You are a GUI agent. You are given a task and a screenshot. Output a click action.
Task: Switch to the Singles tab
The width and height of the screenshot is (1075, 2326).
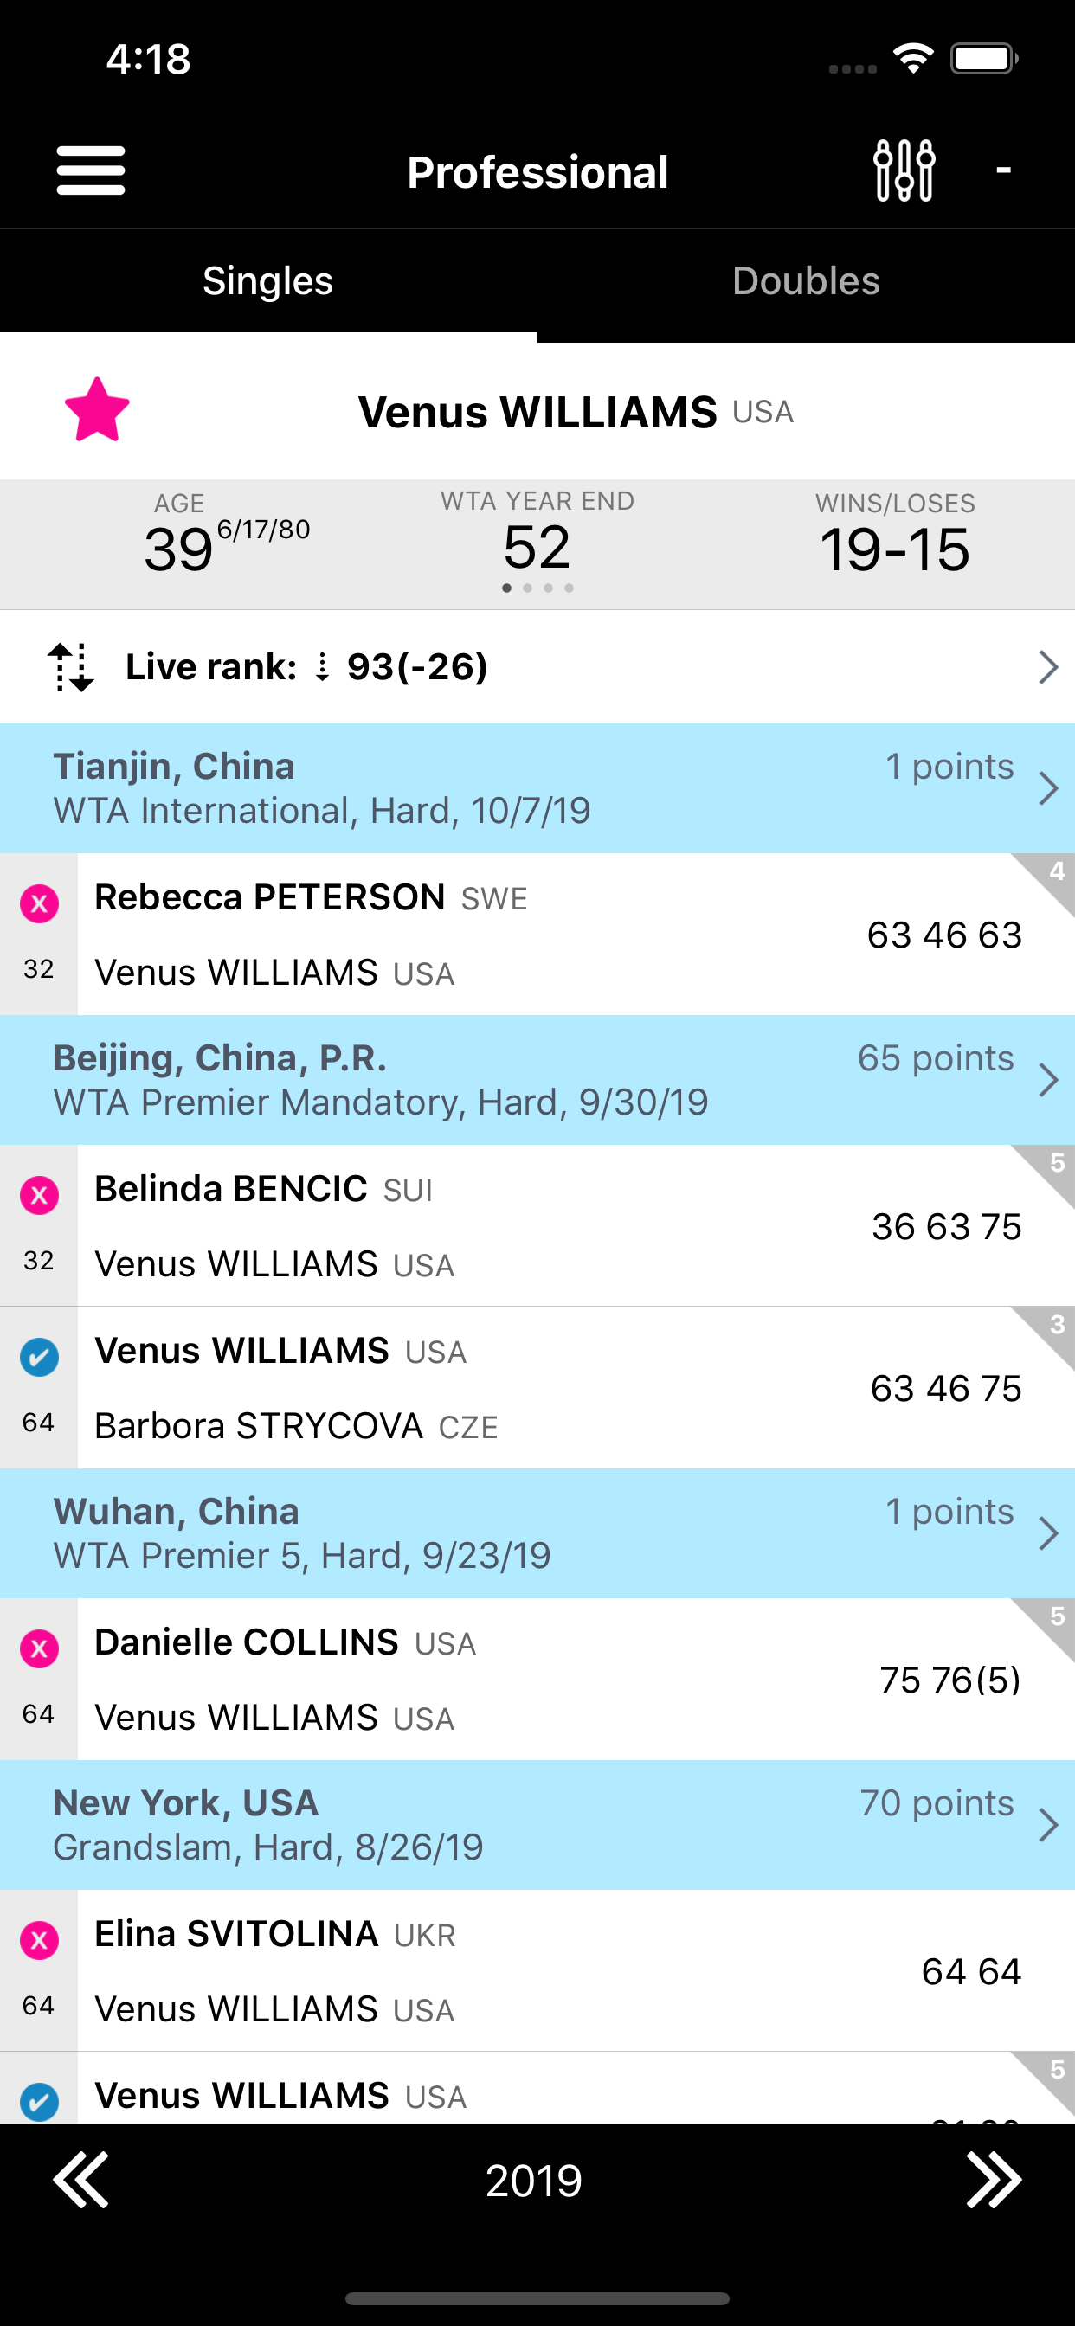(x=268, y=282)
